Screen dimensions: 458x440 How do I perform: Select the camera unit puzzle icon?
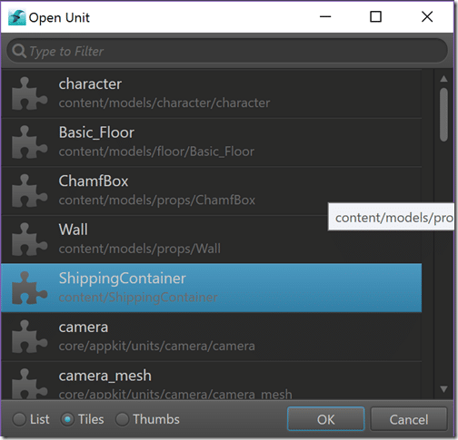(x=29, y=337)
